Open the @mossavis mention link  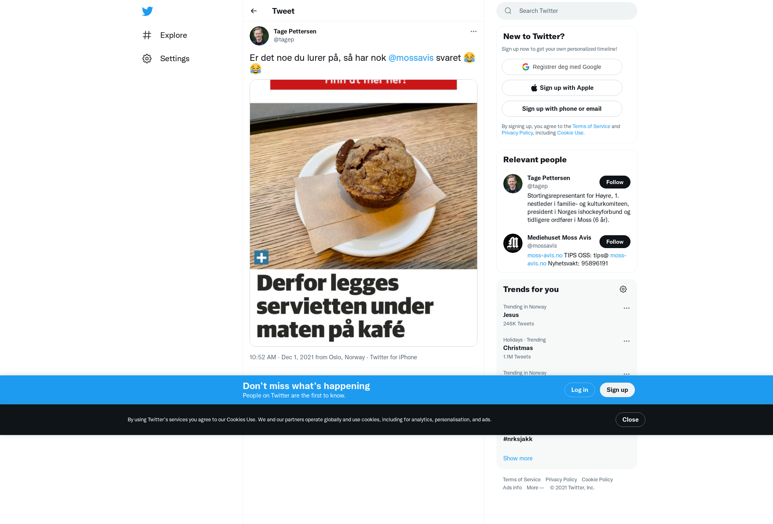click(x=411, y=58)
